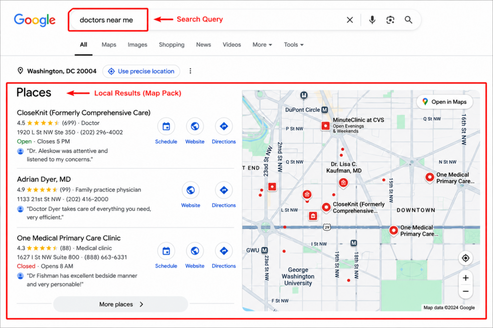Click the 'Open · Closes 5 PM' status
This screenshot has height=328, width=493.
point(43,141)
